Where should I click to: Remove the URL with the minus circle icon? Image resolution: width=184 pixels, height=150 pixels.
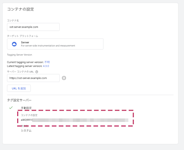(64, 78)
